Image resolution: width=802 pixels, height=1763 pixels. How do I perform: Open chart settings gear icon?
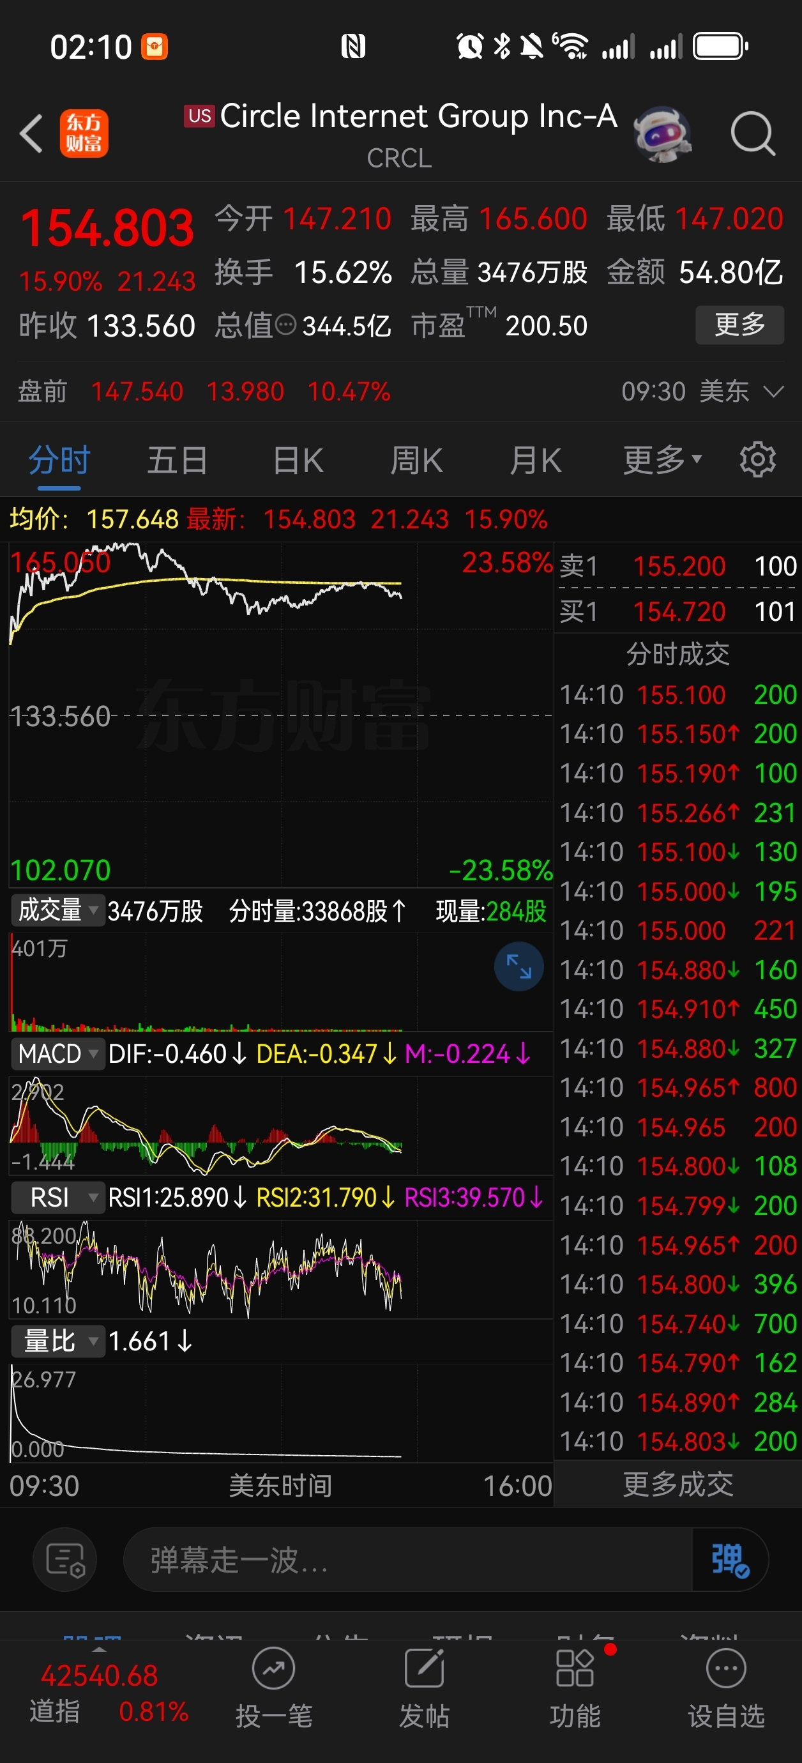click(757, 459)
